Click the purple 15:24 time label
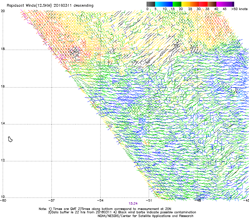Screen dimensions: 249x218 (133, 204)
